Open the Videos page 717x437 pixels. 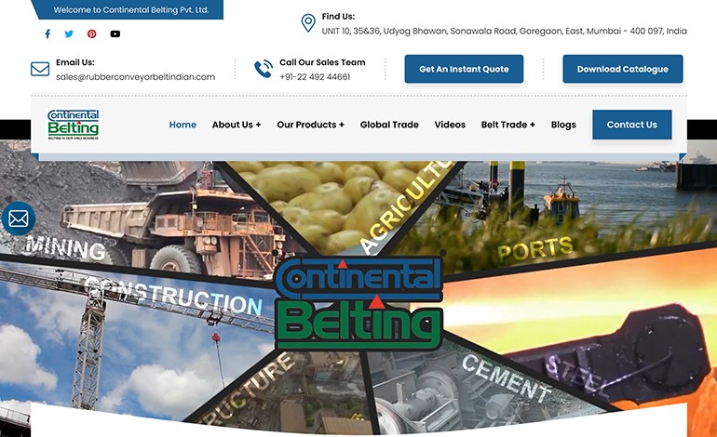pos(450,125)
